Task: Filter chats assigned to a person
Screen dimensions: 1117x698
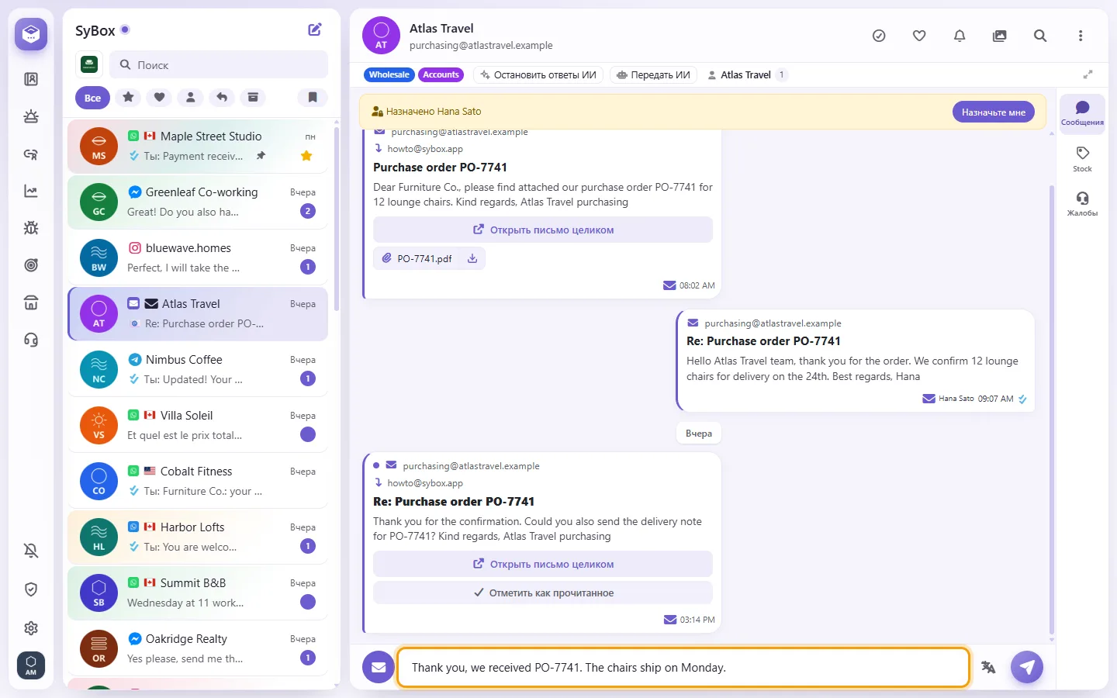Action: pyautogui.click(x=190, y=98)
